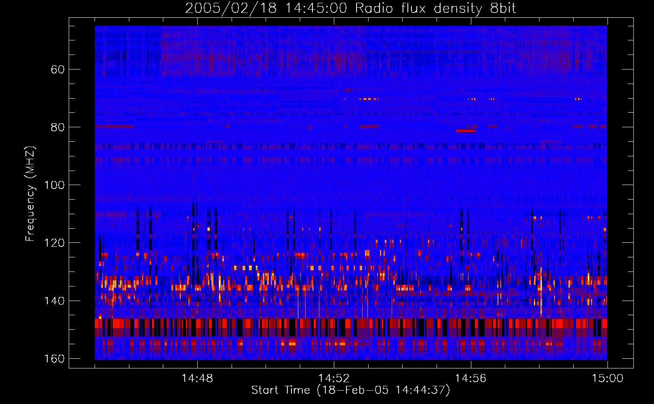654x404 pixels.
Task: Click the 120 frequency tick label
Action: [54, 243]
